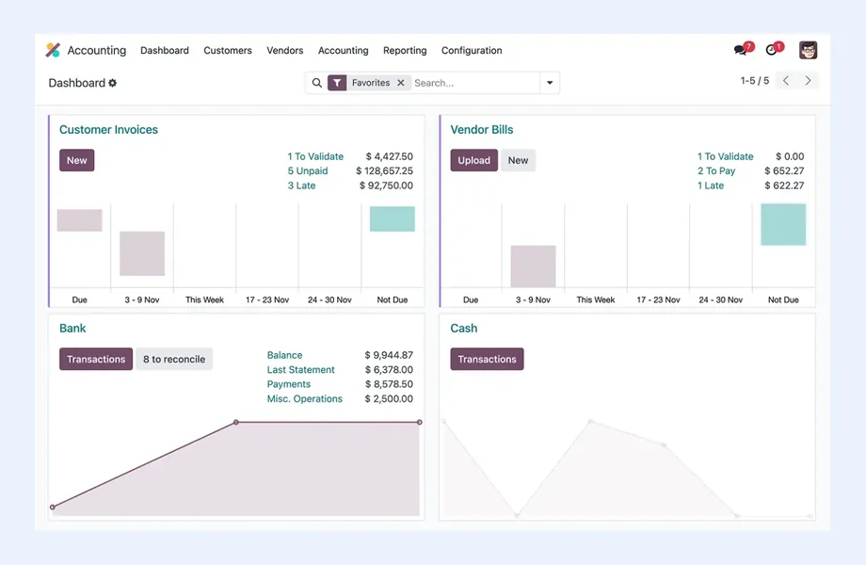Click Balance link in Bank
The width and height of the screenshot is (866, 565).
285,355
